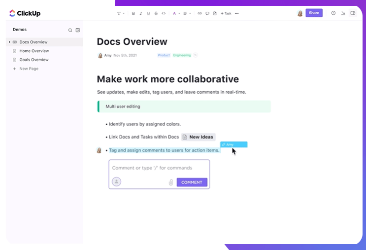Toggle the right sidebar panel icon
The width and height of the screenshot is (366, 250).
353,13
